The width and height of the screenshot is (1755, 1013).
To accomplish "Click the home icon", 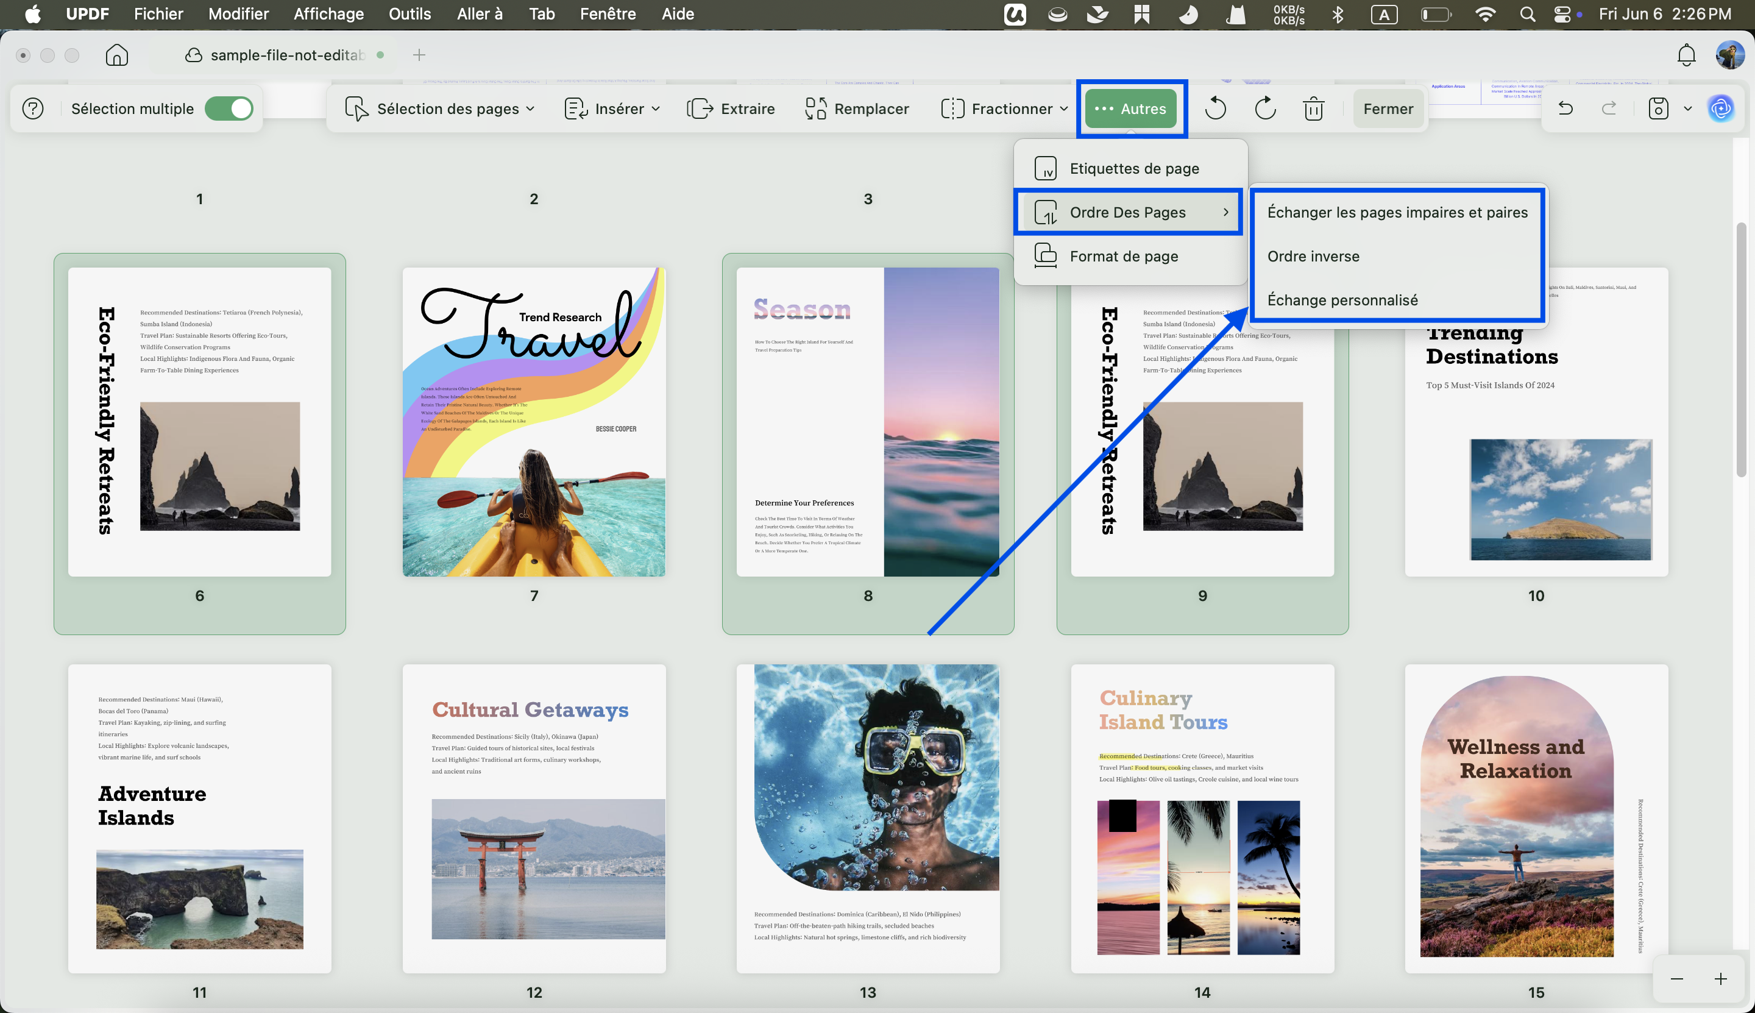I will (x=117, y=55).
